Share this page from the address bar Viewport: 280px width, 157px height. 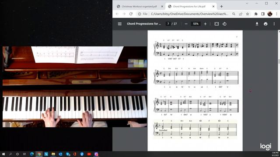tap(241, 14)
